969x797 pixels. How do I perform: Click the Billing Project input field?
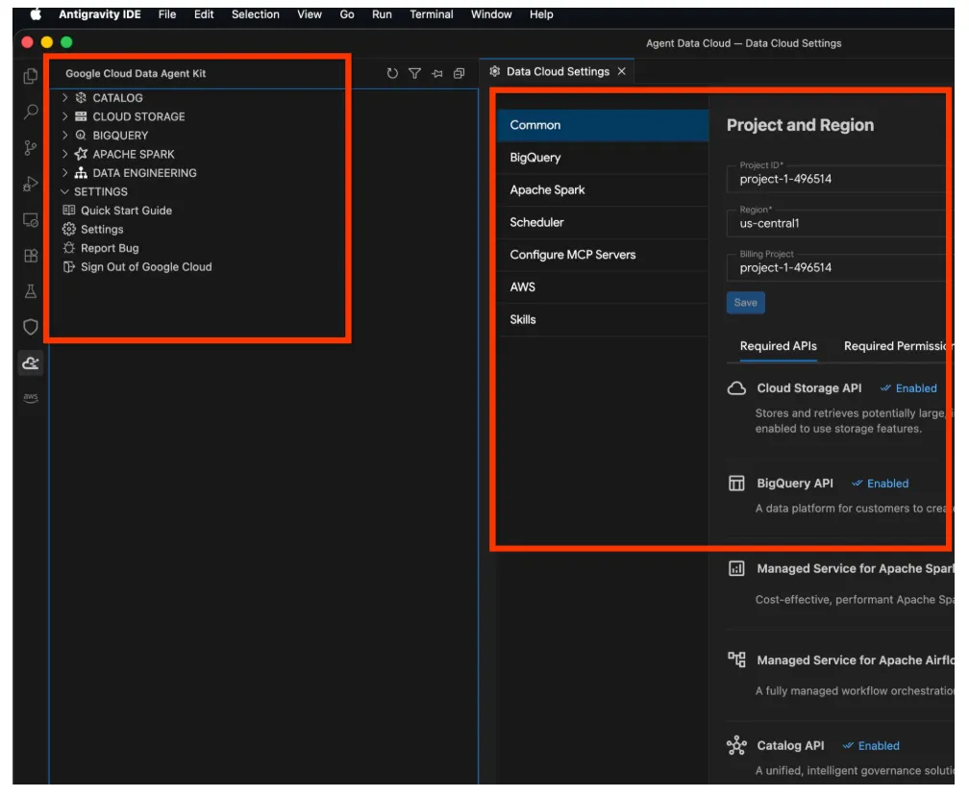coord(840,267)
